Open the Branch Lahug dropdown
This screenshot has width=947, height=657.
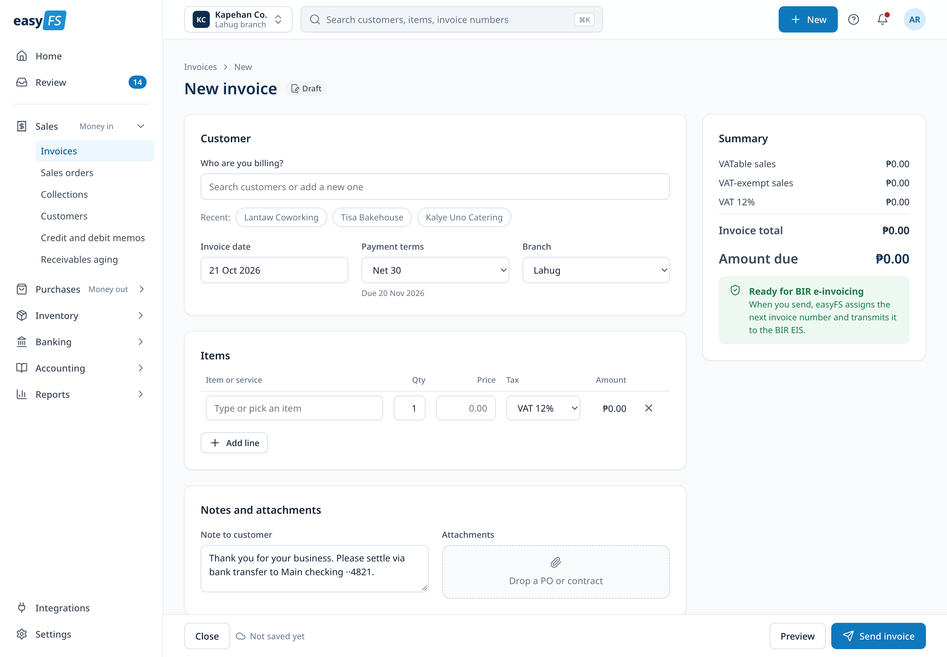(x=596, y=270)
